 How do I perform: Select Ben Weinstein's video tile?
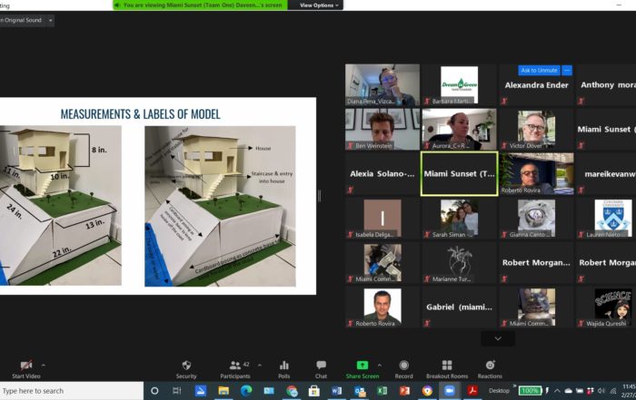pos(383,130)
